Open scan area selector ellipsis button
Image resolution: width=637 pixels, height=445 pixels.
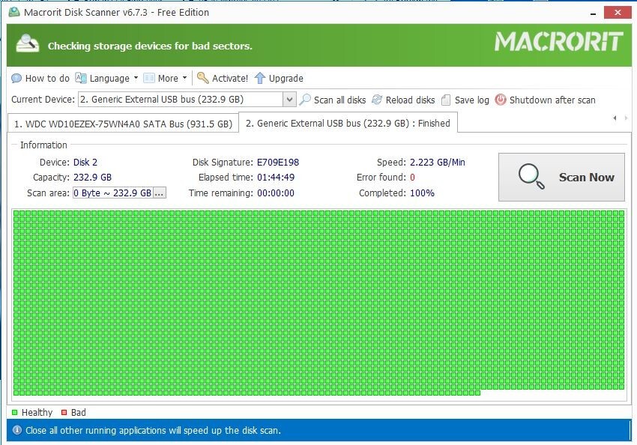159,193
